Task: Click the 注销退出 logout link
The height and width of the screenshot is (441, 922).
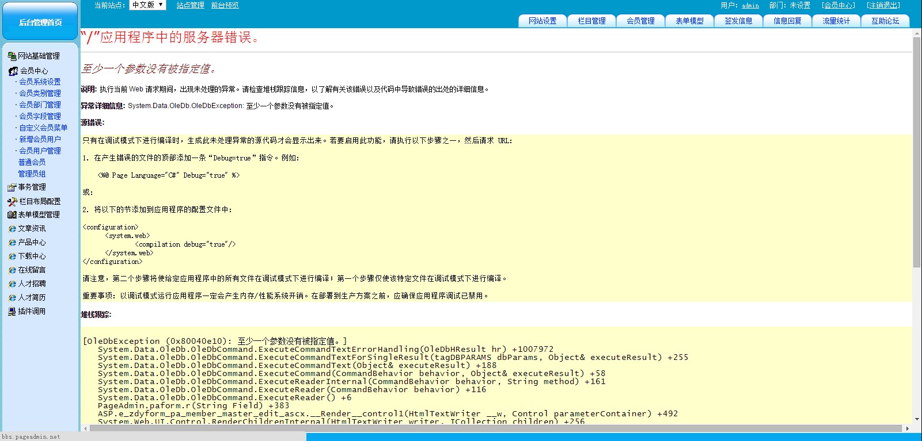Action: 883,5
